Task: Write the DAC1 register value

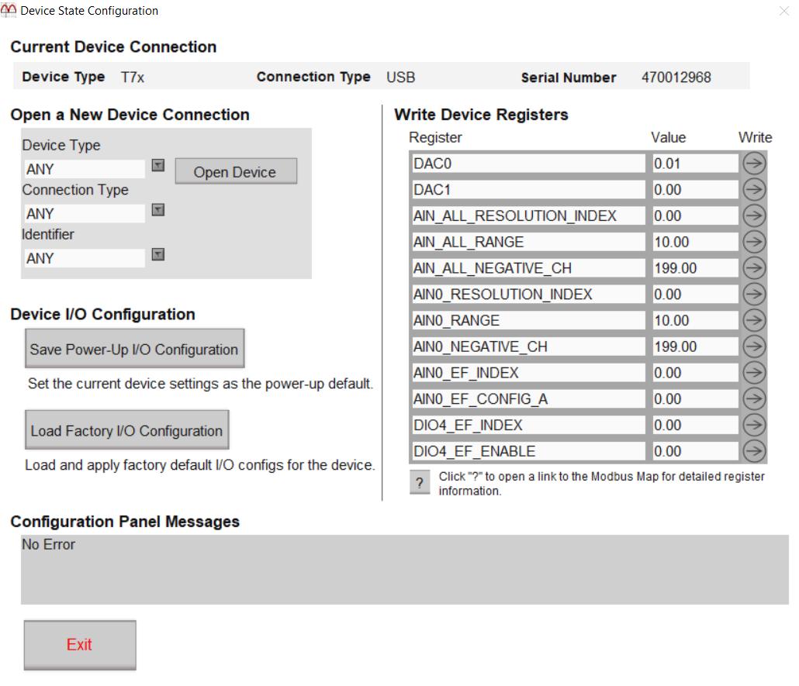Action: (x=754, y=189)
